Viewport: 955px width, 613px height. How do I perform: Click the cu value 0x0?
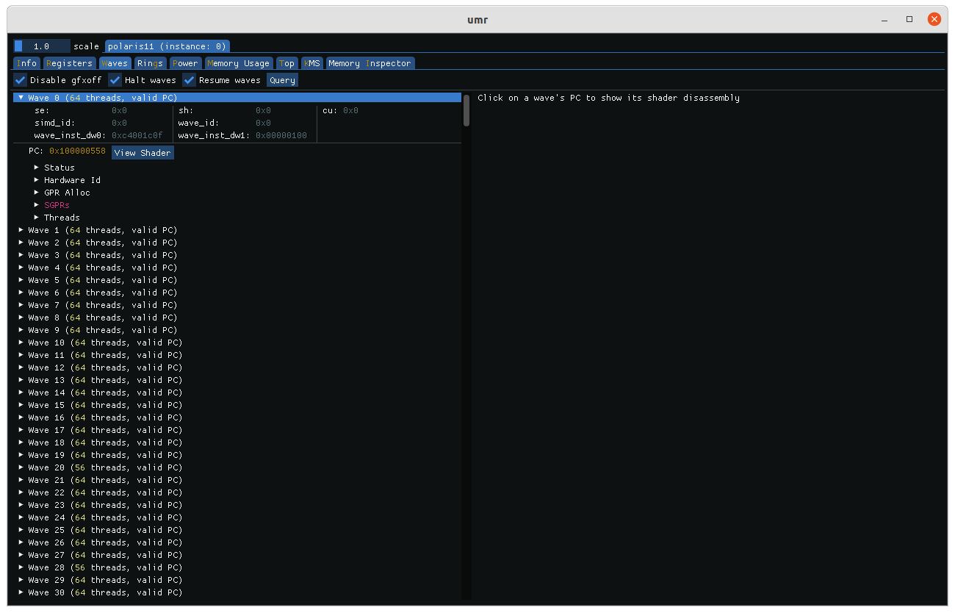[x=351, y=110]
